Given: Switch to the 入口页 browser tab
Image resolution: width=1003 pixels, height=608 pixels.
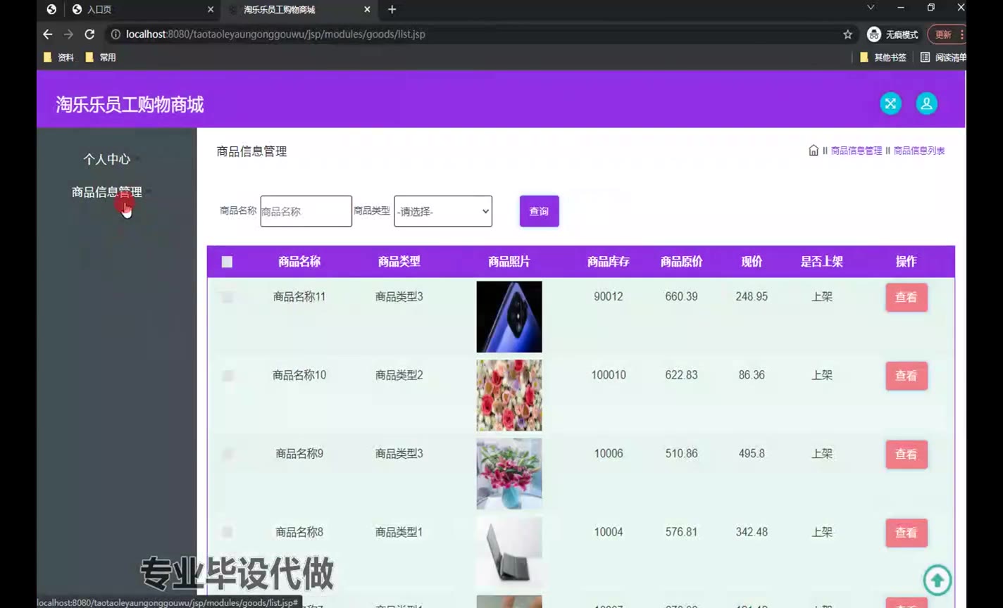Looking at the screenshot, I should (141, 9).
